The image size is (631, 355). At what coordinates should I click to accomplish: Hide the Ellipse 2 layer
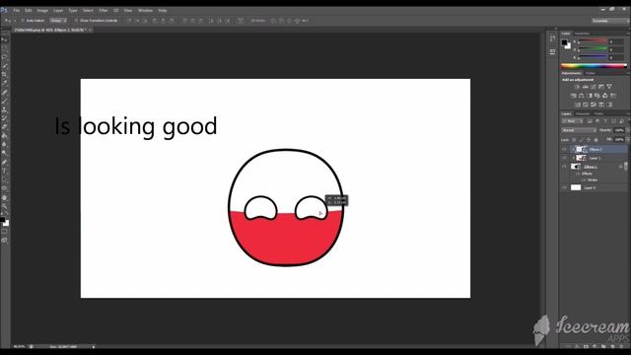tap(564, 149)
